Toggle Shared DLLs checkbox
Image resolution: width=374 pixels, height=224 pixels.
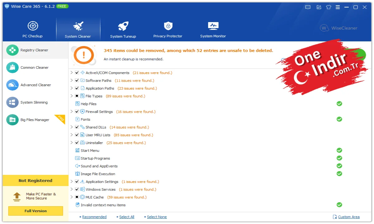click(x=77, y=127)
